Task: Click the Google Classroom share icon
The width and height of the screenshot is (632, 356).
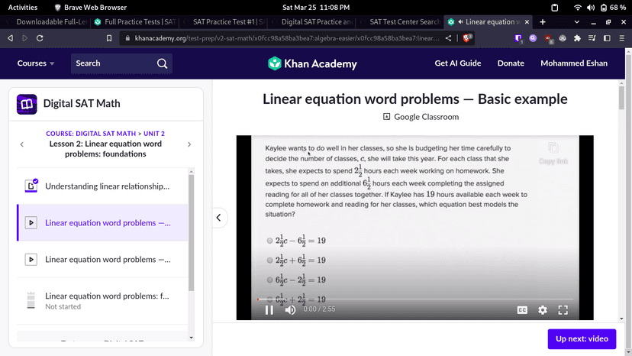Action: (386, 117)
